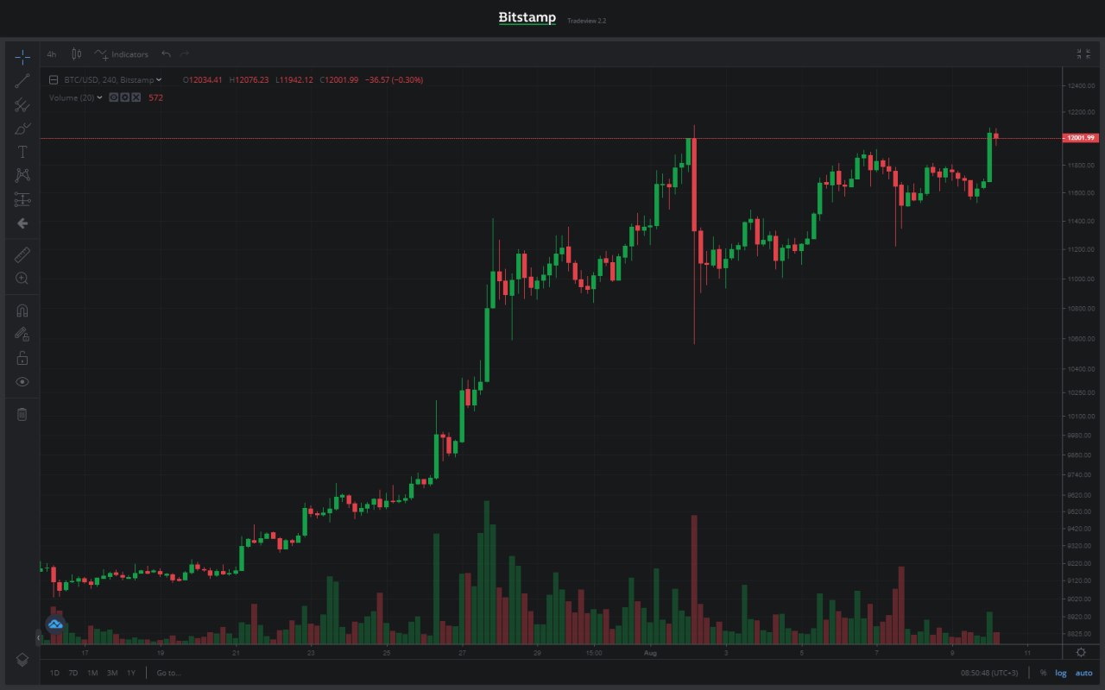Click the Go to… date button
Image resolution: width=1105 pixels, height=690 pixels.
pos(168,673)
